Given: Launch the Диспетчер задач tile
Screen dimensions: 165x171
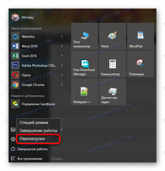Looking at the screenshot, I should tap(113, 92).
